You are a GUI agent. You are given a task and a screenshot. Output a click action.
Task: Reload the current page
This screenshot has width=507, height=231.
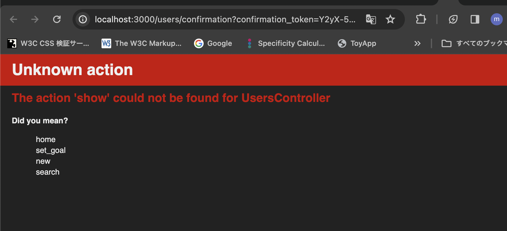(x=57, y=20)
